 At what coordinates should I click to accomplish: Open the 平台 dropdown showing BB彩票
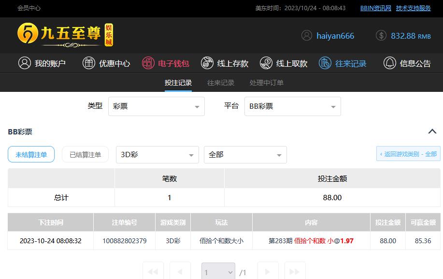tap(292, 106)
